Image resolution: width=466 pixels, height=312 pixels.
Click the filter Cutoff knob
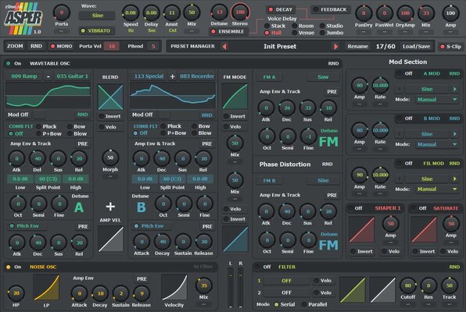tap(408, 285)
